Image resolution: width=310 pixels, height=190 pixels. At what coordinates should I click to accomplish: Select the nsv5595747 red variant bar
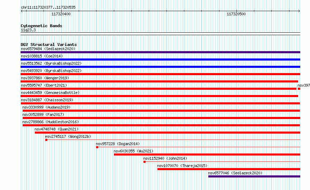tap(158, 89)
